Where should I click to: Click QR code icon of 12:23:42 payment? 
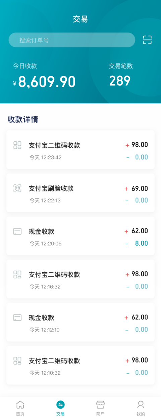tap(17, 145)
